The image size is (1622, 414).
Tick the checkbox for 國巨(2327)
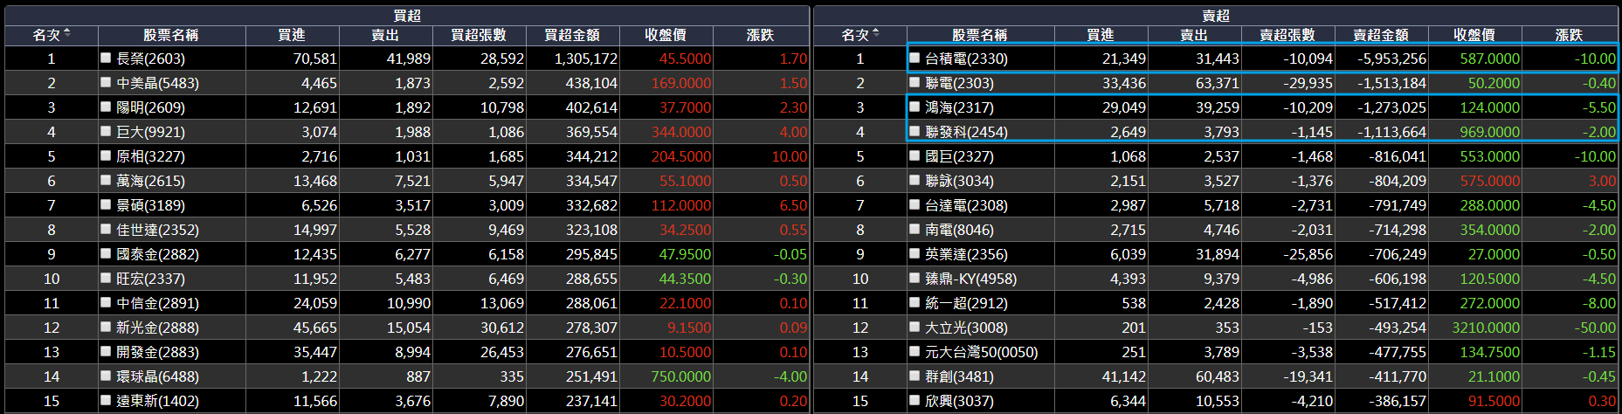[x=915, y=155]
